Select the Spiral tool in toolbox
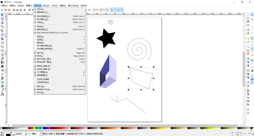This screenshot has width=254, height=136. click(2, 50)
